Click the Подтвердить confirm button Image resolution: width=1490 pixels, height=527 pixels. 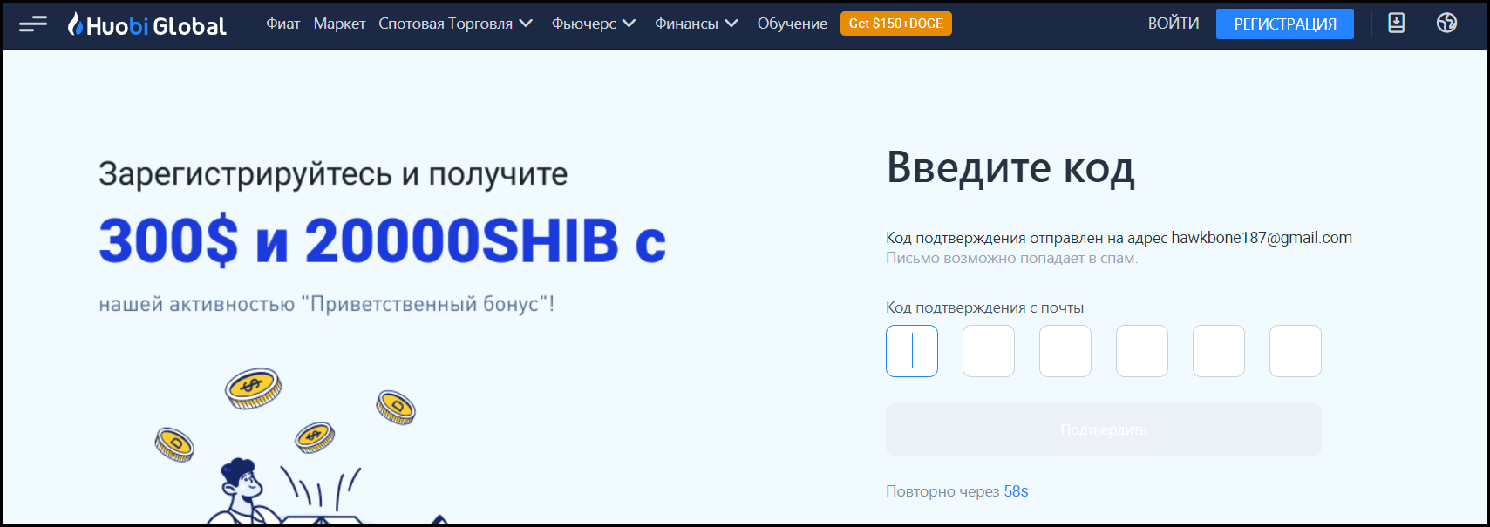[1104, 429]
